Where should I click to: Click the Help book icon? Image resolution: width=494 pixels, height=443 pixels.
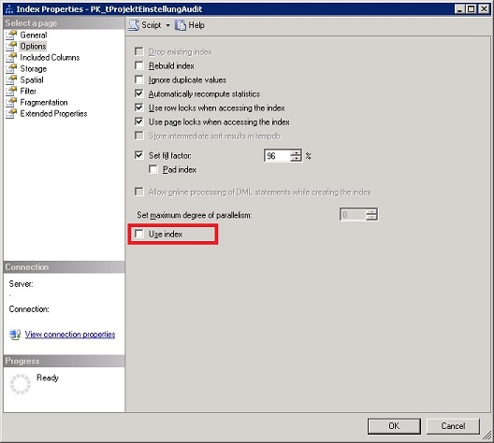click(x=181, y=25)
